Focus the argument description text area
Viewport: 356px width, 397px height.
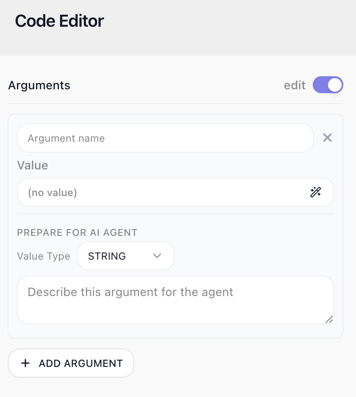pyautogui.click(x=176, y=300)
